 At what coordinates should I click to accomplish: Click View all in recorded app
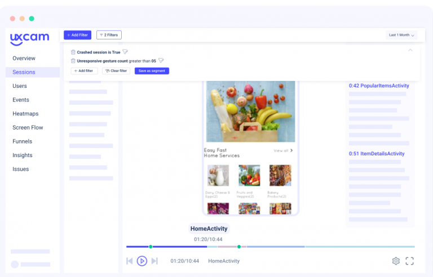point(283,151)
